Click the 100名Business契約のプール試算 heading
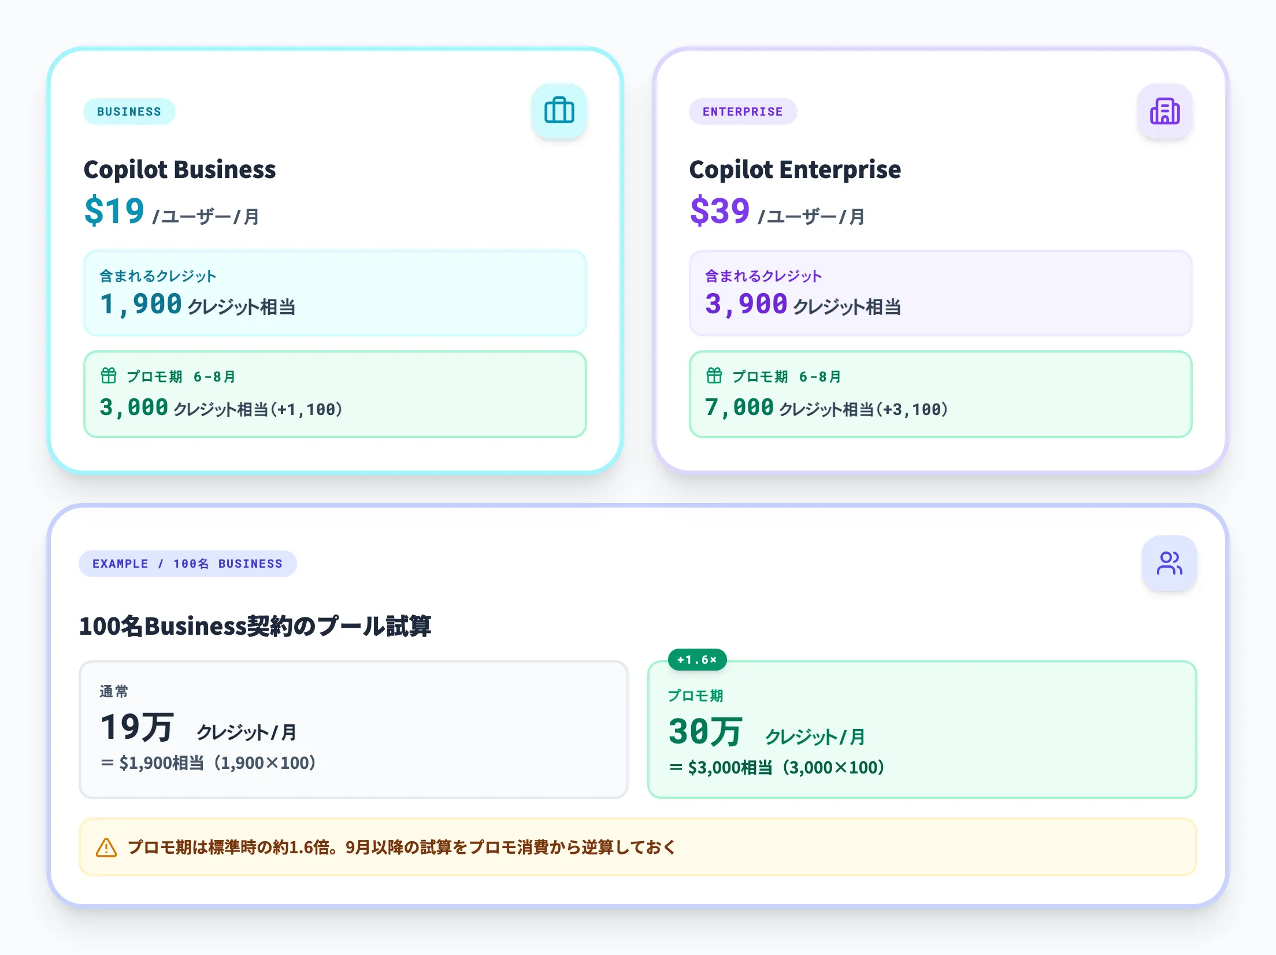Viewport: 1276px width, 955px height. coord(255,626)
